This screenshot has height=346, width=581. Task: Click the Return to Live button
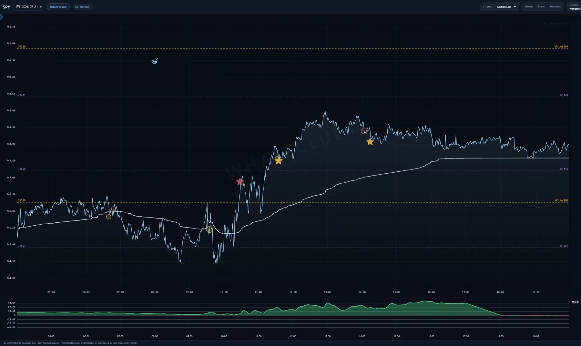[58, 7]
